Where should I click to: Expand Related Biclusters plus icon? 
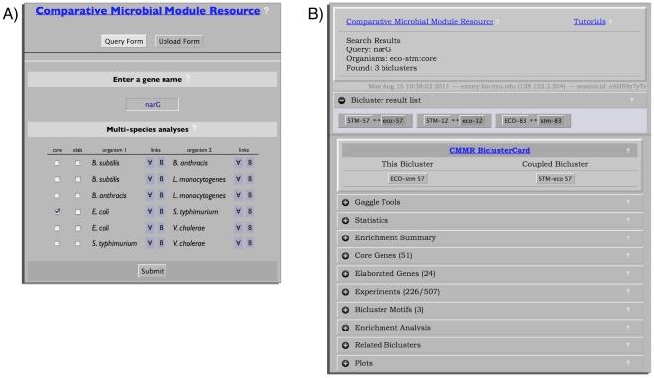click(x=346, y=345)
